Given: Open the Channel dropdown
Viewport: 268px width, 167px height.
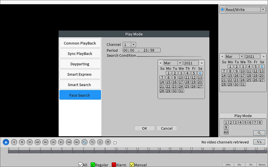Looking at the screenshot, I should click(x=133, y=45).
